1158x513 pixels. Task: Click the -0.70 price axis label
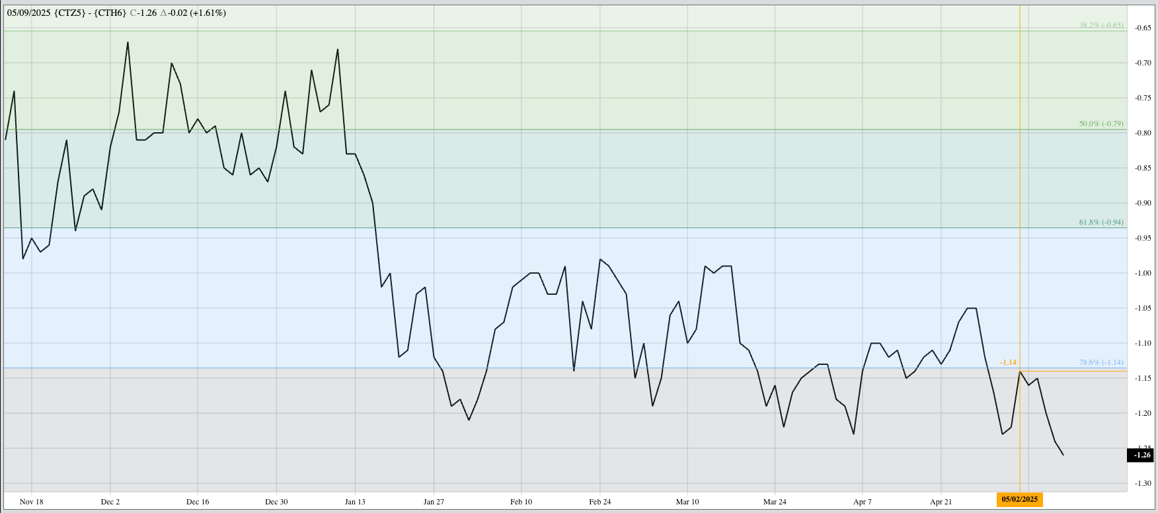click(1143, 63)
